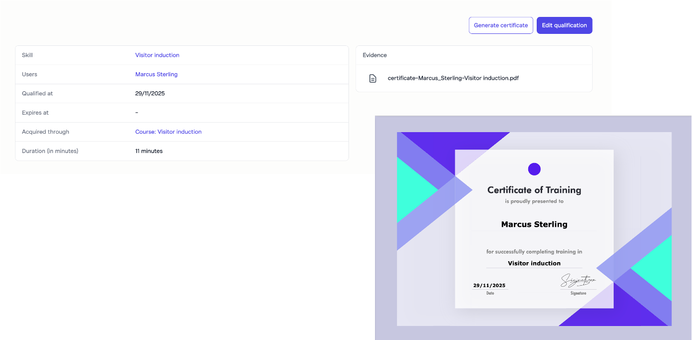Click the document icon next to the certificate PDF
The height and width of the screenshot is (340, 692).
pos(372,78)
